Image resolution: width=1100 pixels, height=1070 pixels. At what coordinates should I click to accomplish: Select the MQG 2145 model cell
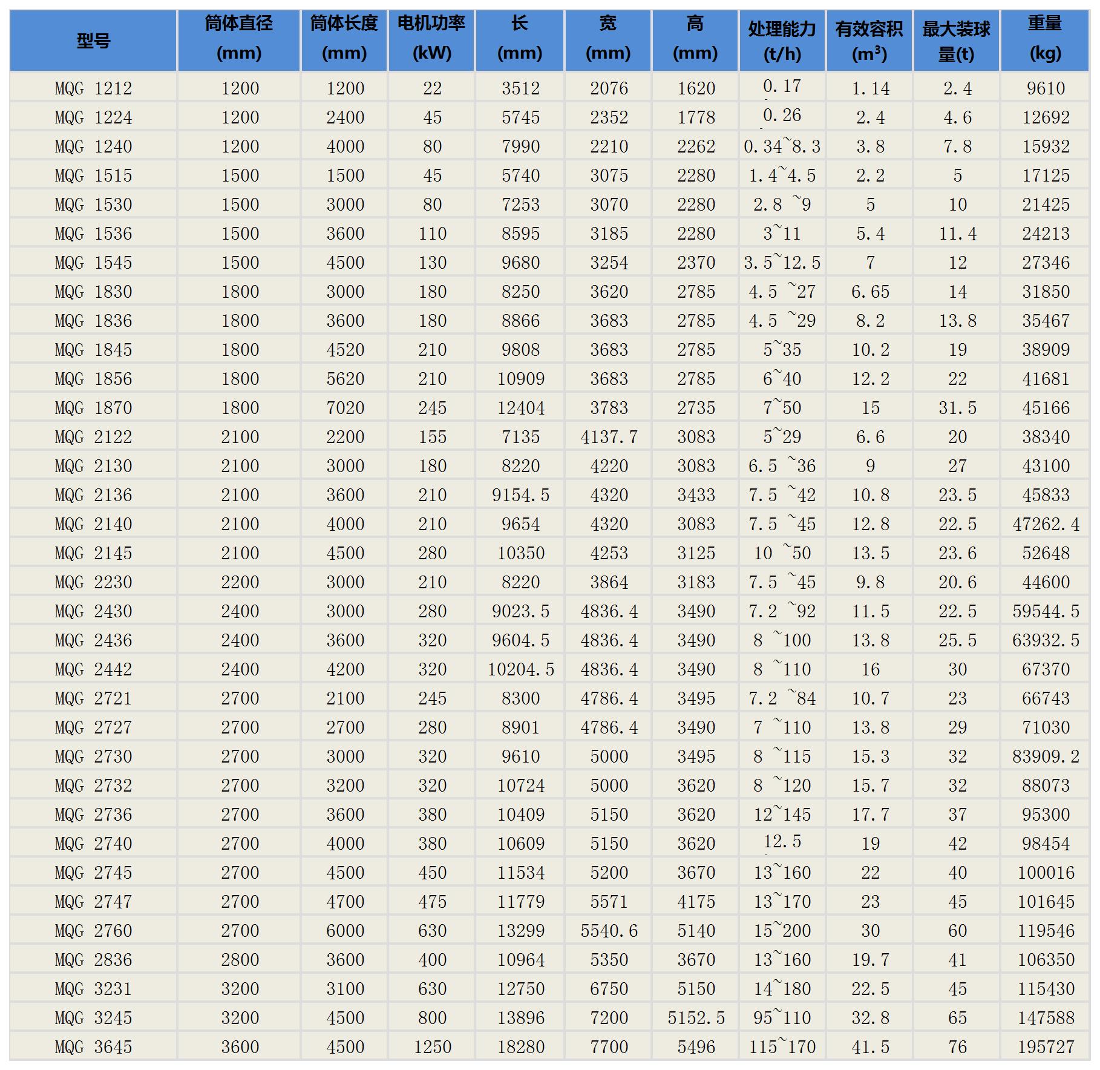click(93, 553)
